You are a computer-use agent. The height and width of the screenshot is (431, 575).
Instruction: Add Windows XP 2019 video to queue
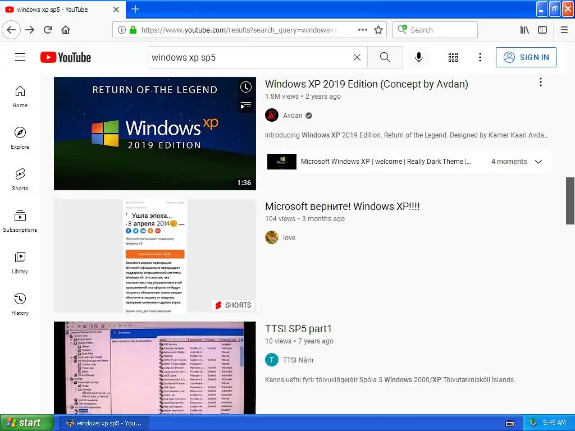[x=246, y=106]
